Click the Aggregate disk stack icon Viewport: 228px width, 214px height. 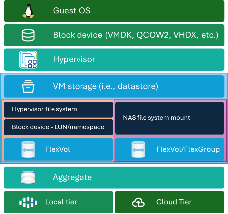coord(28,177)
